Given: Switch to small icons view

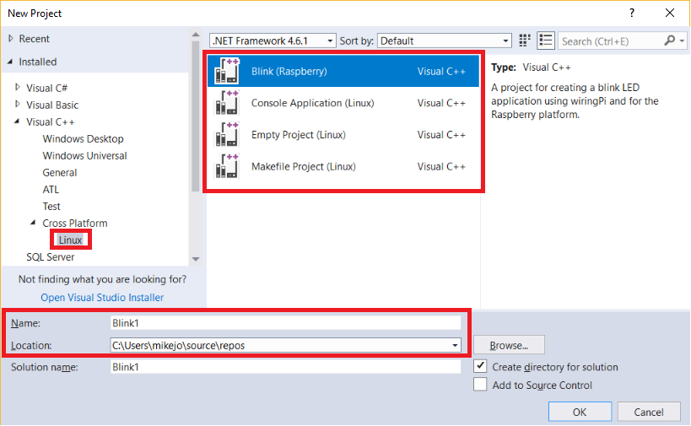Looking at the screenshot, I should 525,40.
